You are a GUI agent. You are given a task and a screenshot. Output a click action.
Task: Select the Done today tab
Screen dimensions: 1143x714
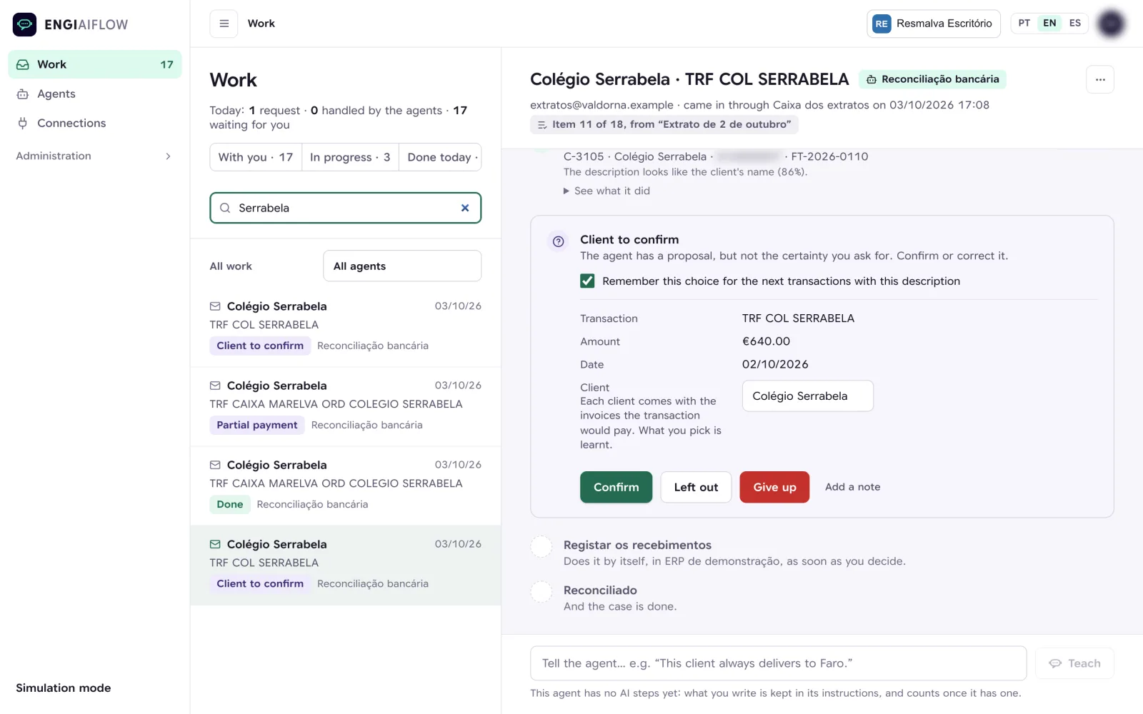point(440,157)
